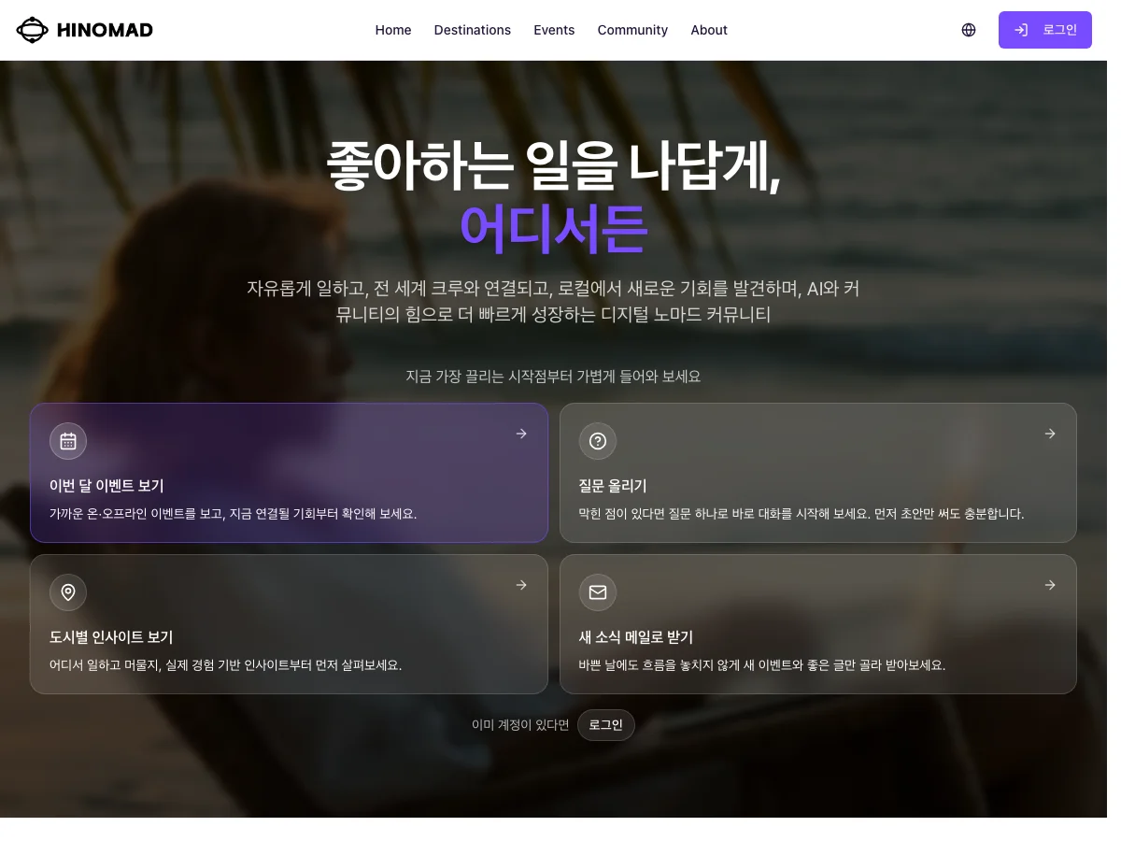This screenshot has width=1121, height=841.
Task: Click description 막힌 점이 있다면 질문 하나로
Action: pos(802,514)
